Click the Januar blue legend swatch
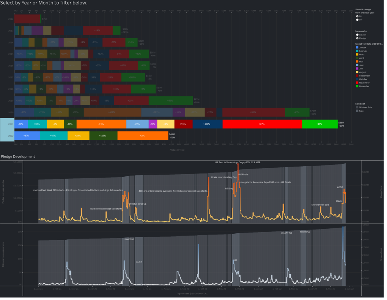Screen dimensions: 387x300 pos(357,47)
